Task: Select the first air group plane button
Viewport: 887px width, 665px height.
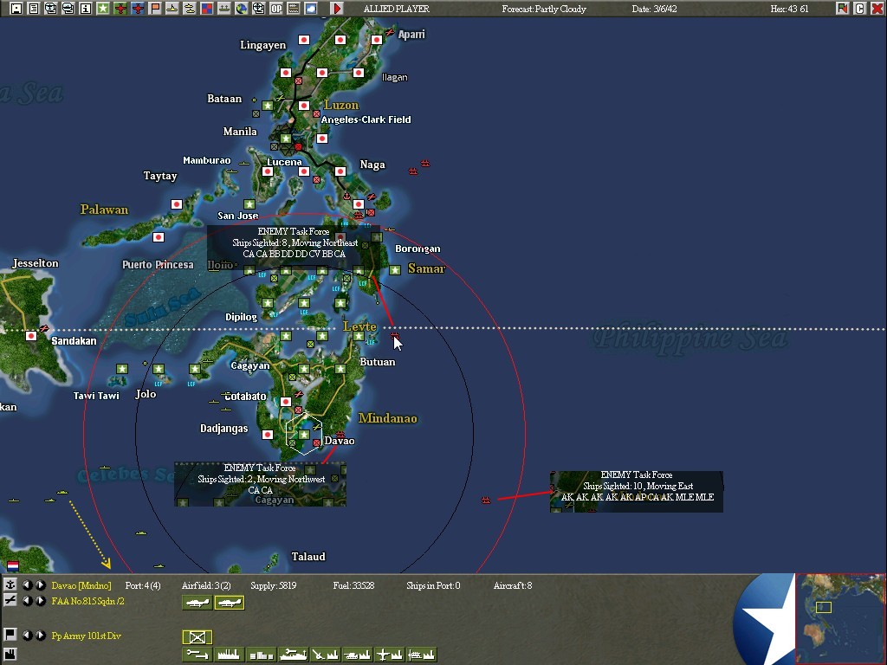Action: point(197,603)
